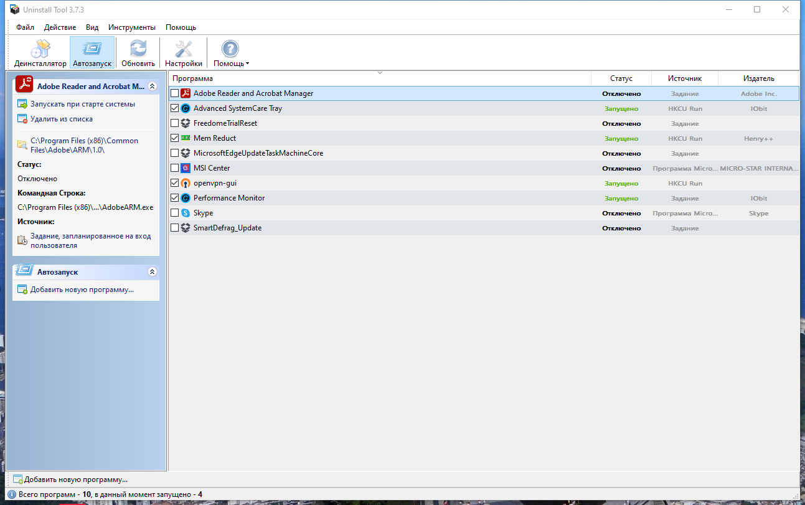This screenshot has width=805, height=505.
Task: Open the ARM folder path icon link
Action: tap(22, 144)
